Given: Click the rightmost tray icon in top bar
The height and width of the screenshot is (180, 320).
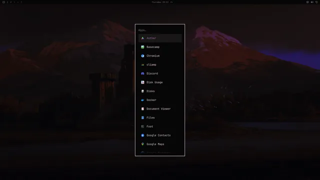Looking at the screenshot, I should (316, 2).
